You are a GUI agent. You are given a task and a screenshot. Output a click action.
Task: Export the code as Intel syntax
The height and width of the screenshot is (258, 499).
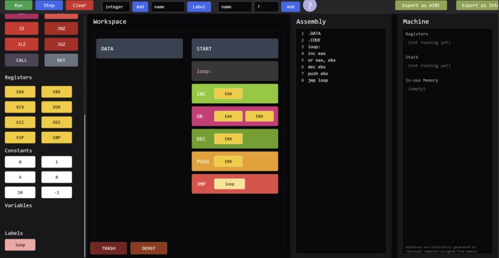point(477,6)
